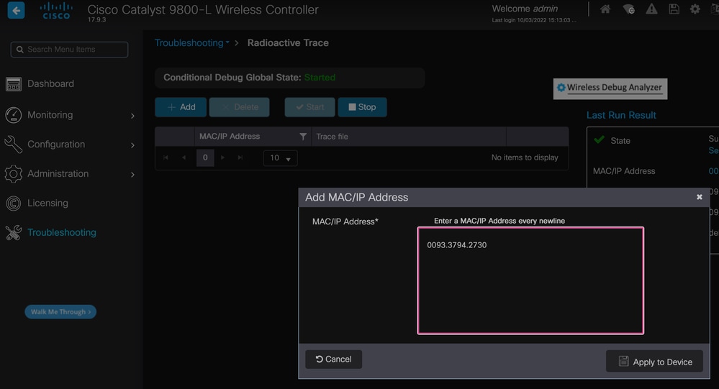Click the MAC/IP Address text area
This screenshot has height=389, width=719.
[x=530, y=280]
